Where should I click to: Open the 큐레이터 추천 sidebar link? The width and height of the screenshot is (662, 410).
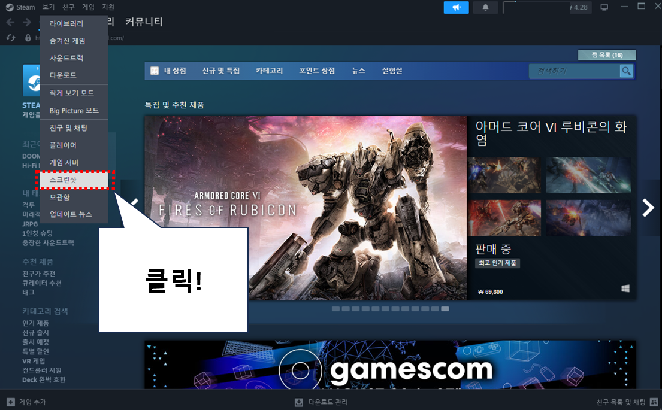pos(42,283)
